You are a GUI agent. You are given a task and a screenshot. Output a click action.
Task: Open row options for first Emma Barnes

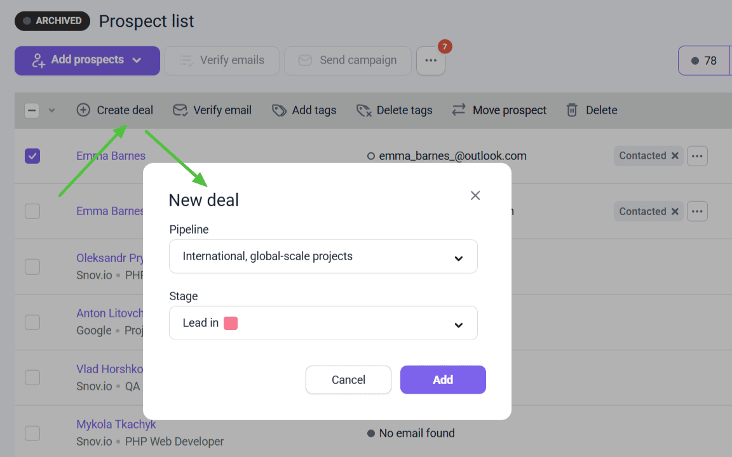pos(697,156)
